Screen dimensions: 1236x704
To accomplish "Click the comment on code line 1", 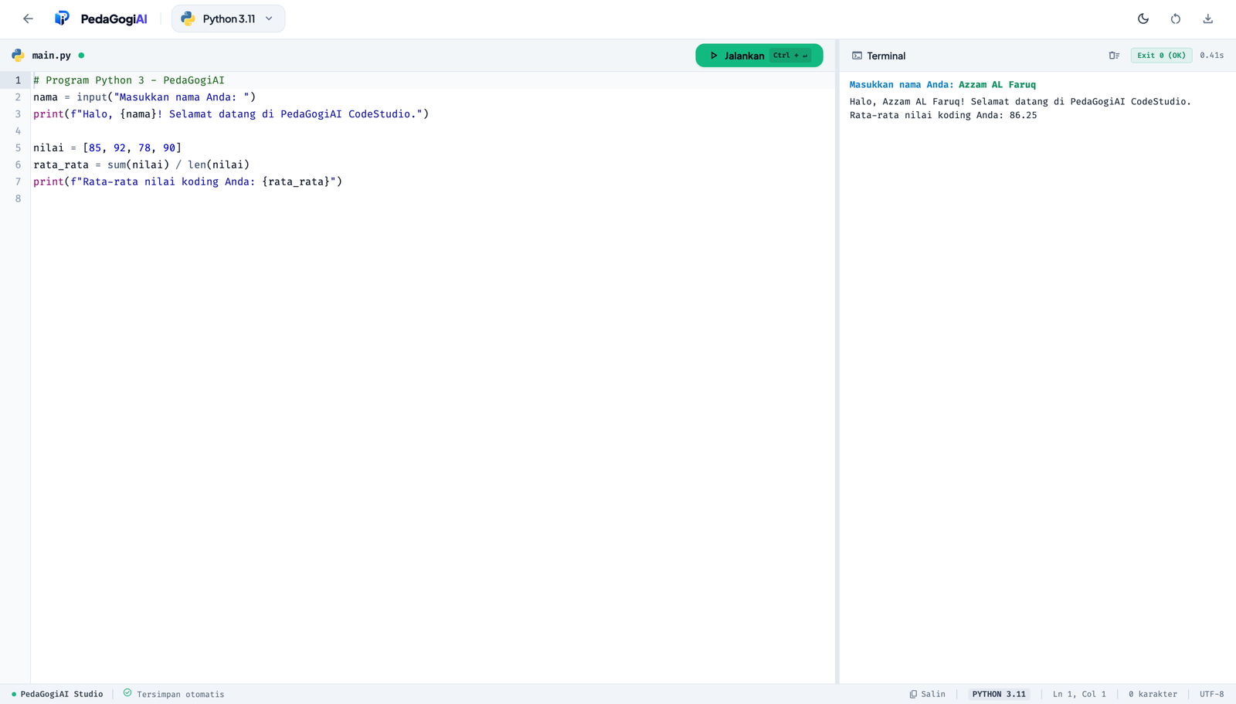I will click(129, 80).
